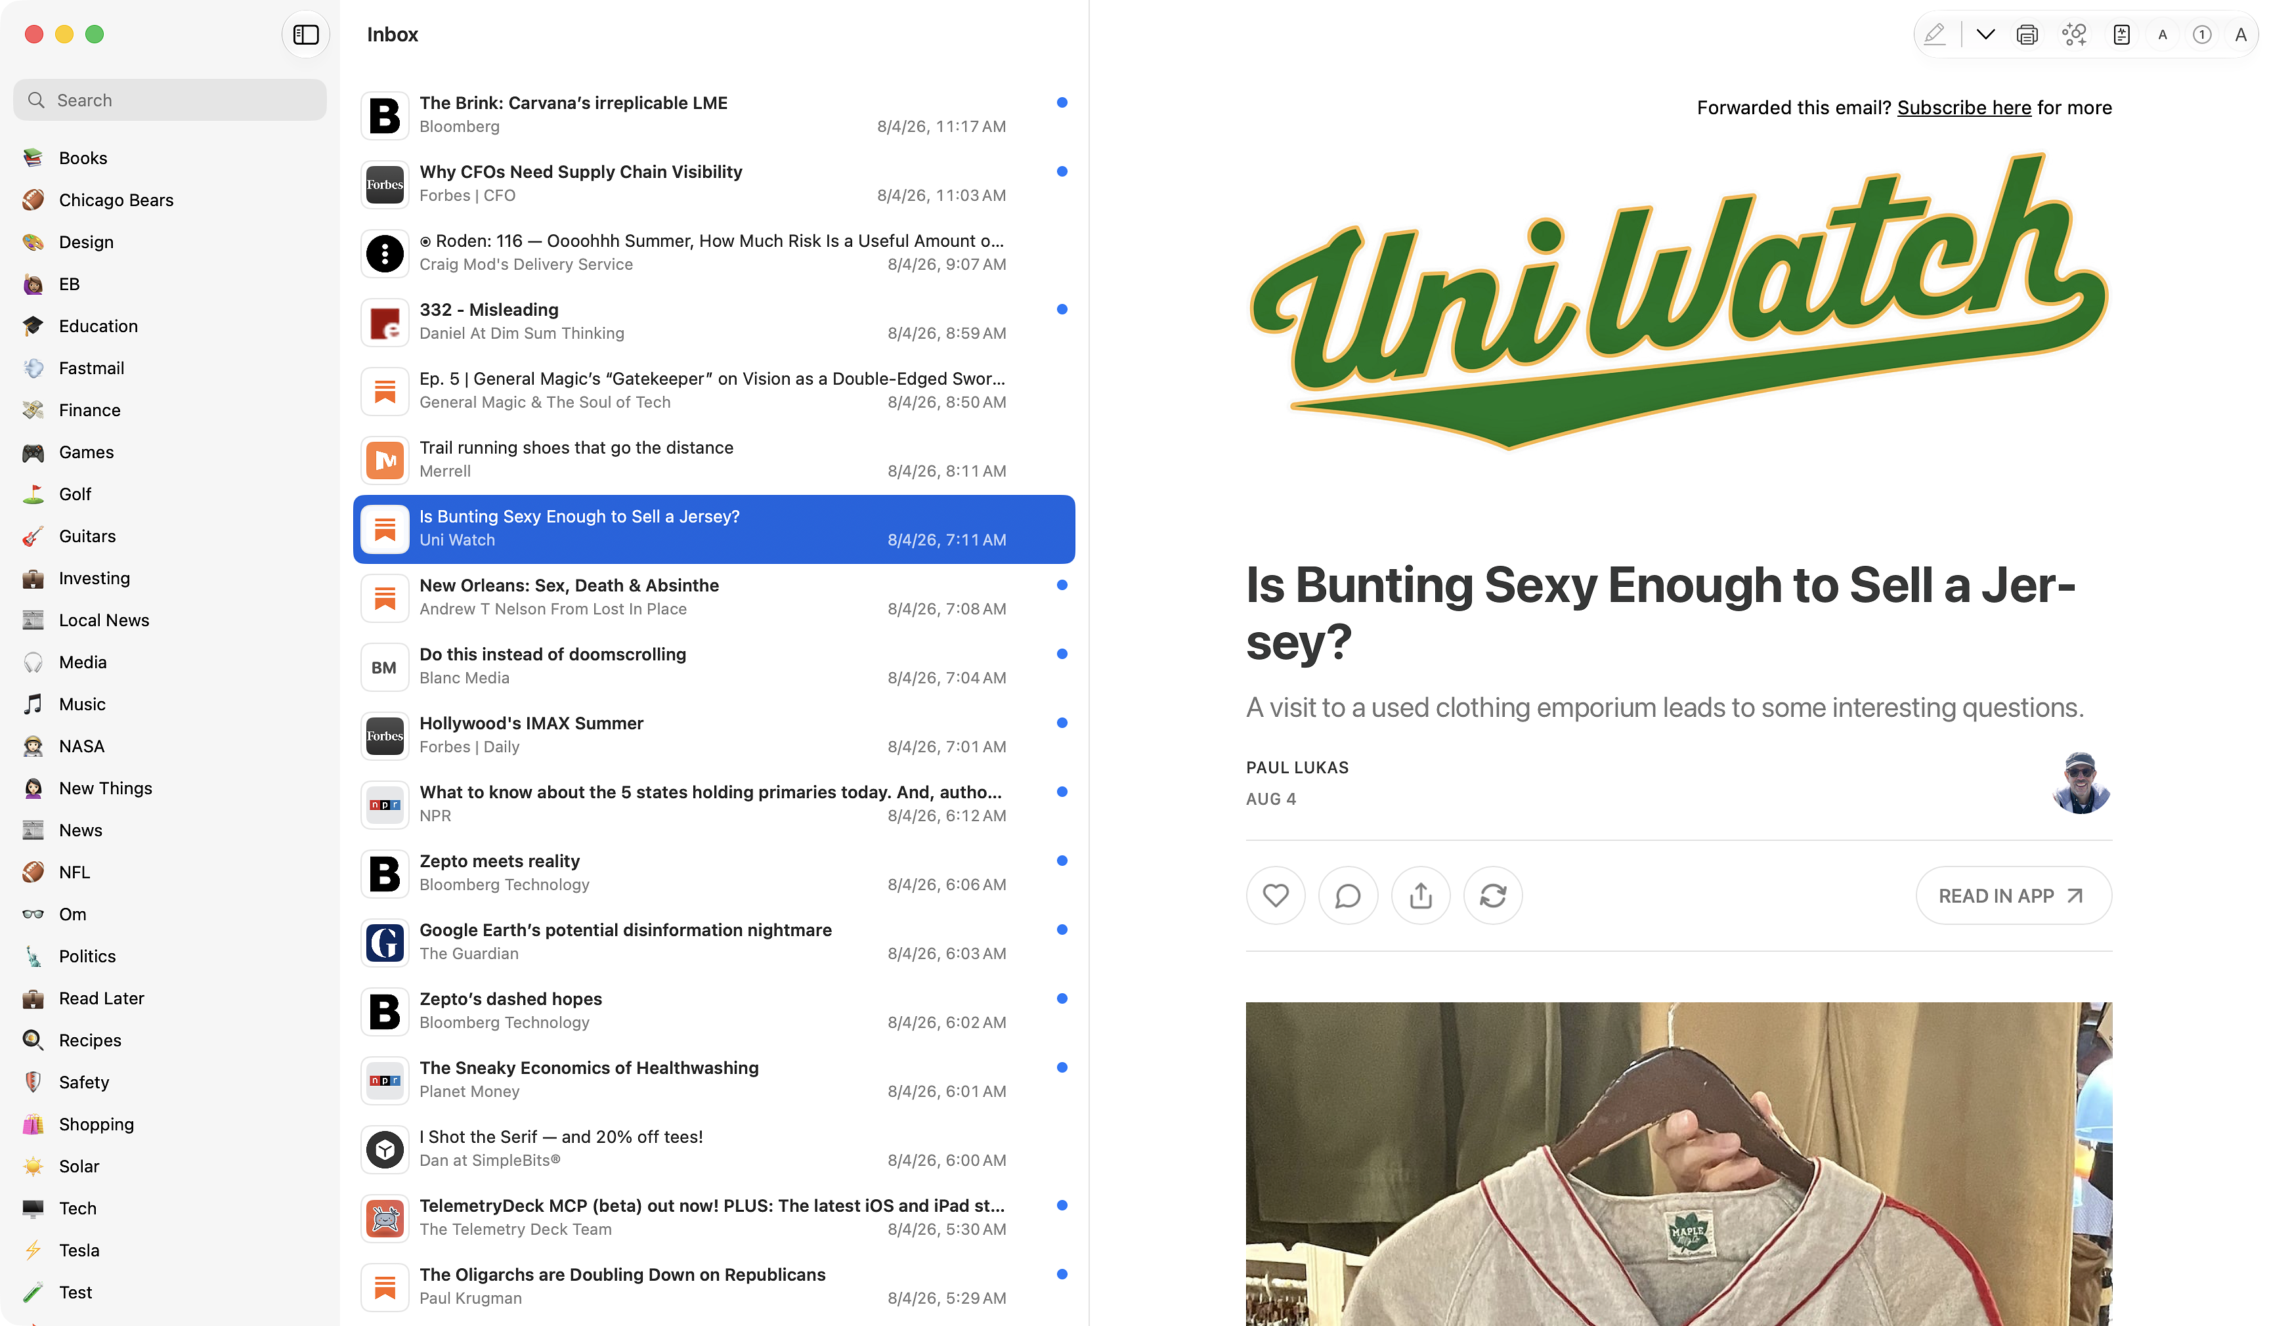
Task: Open the Merrell trail running shoes email
Action: coord(714,460)
